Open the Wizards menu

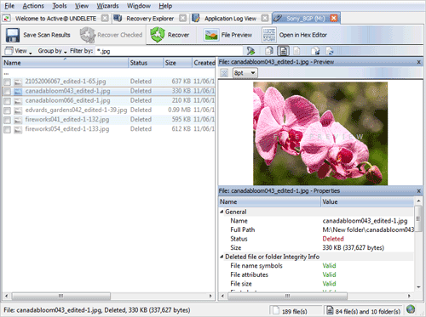(x=107, y=6)
